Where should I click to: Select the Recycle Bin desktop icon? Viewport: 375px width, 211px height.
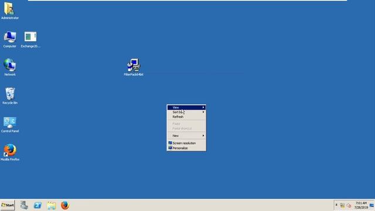10,96
